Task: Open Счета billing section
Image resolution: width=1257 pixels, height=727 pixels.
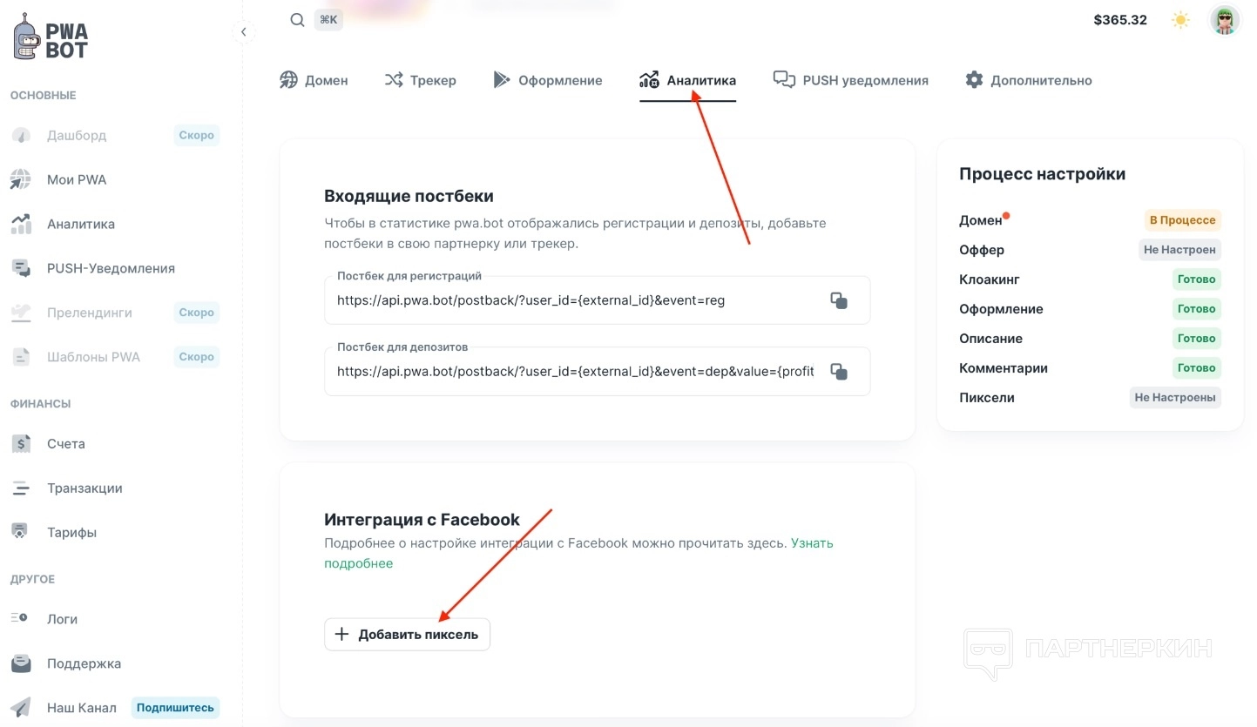Action: click(66, 444)
